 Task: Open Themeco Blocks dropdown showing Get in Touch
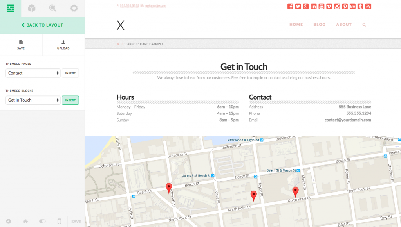pyautogui.click(x=33, y=100)
